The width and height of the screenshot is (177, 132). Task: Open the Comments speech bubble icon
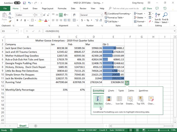pyautogui.click(x=157, y=8)
